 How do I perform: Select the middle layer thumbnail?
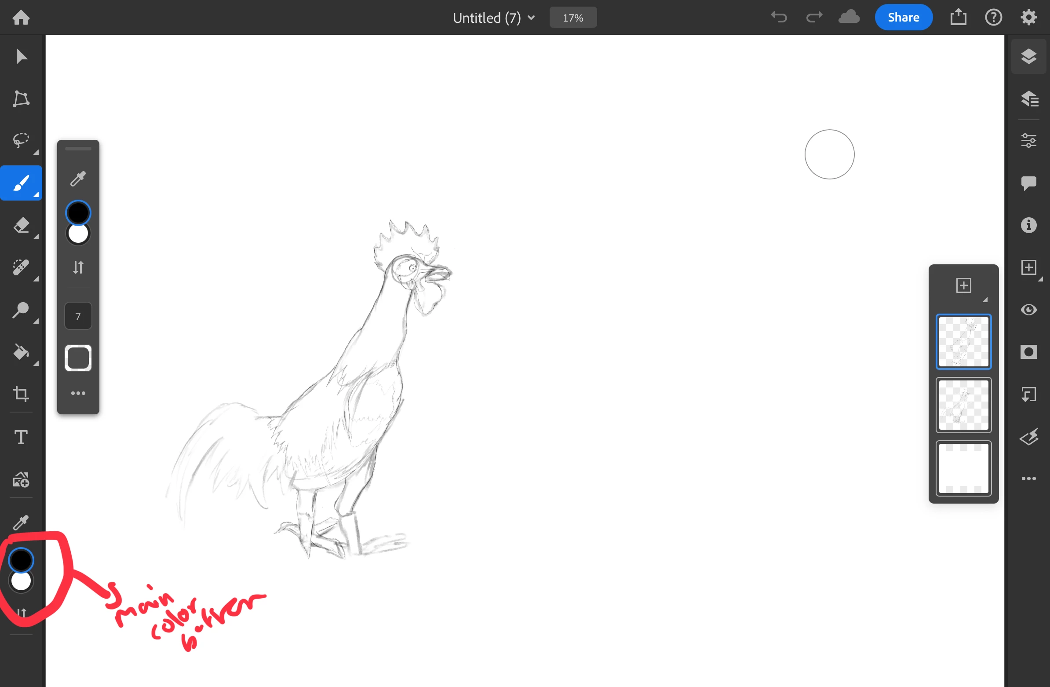[963, 405]
